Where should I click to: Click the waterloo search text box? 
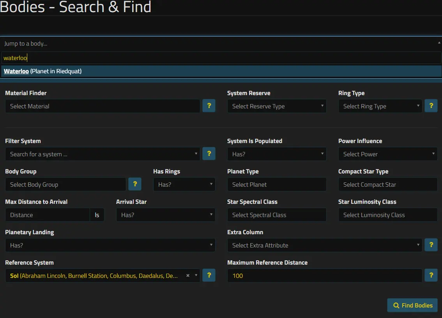221,58
